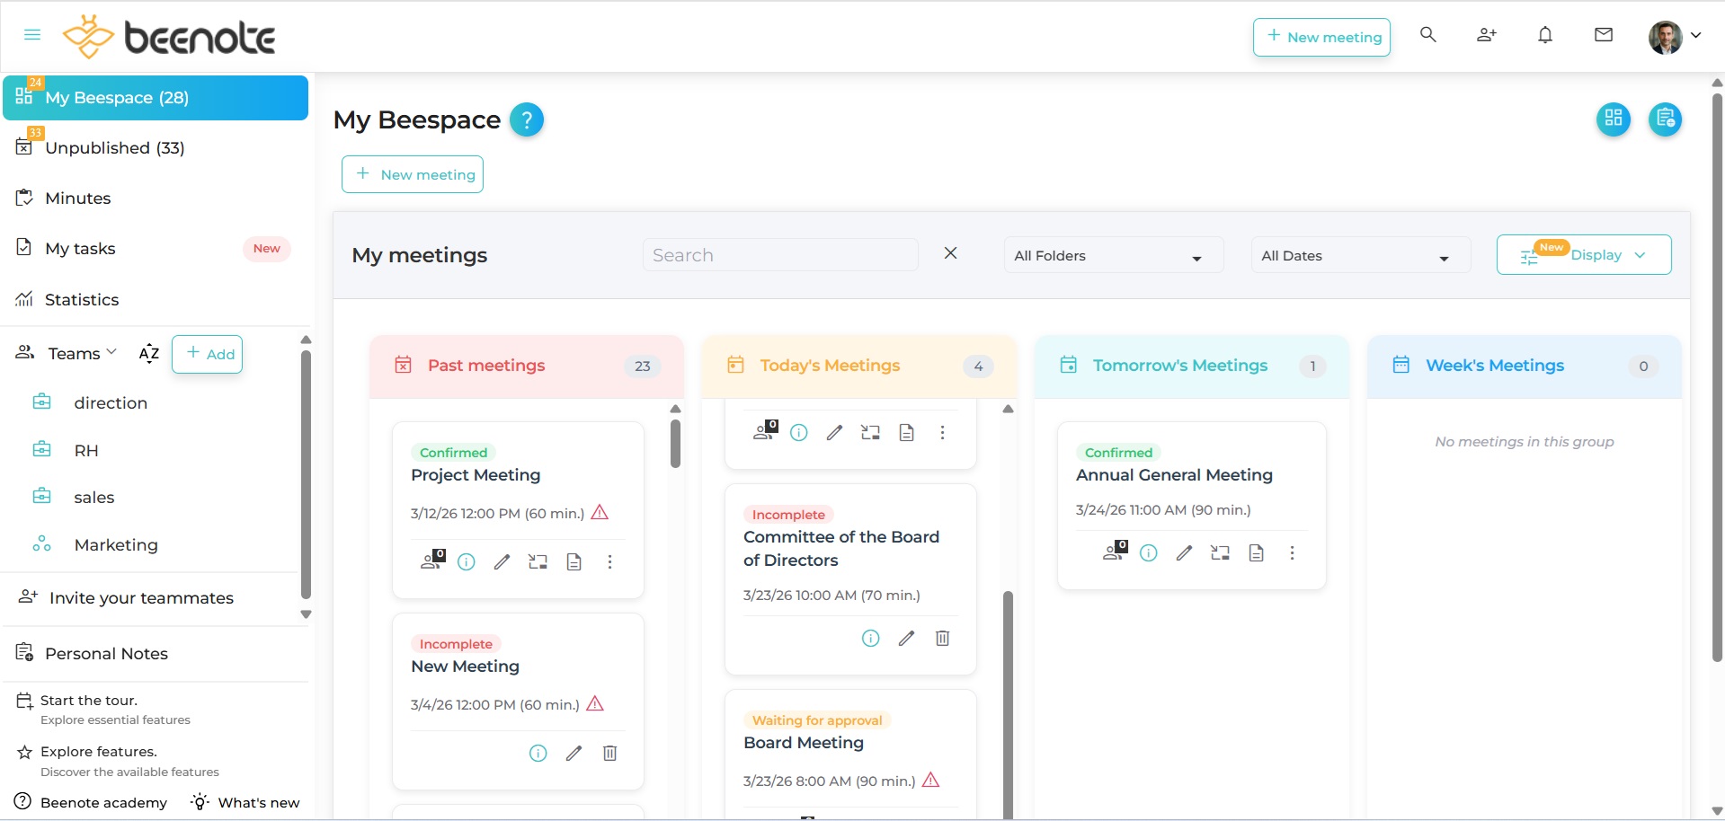Screen dimensions: 1725x821
Task: Expand the Display options dropdown
Action: 1583,255
